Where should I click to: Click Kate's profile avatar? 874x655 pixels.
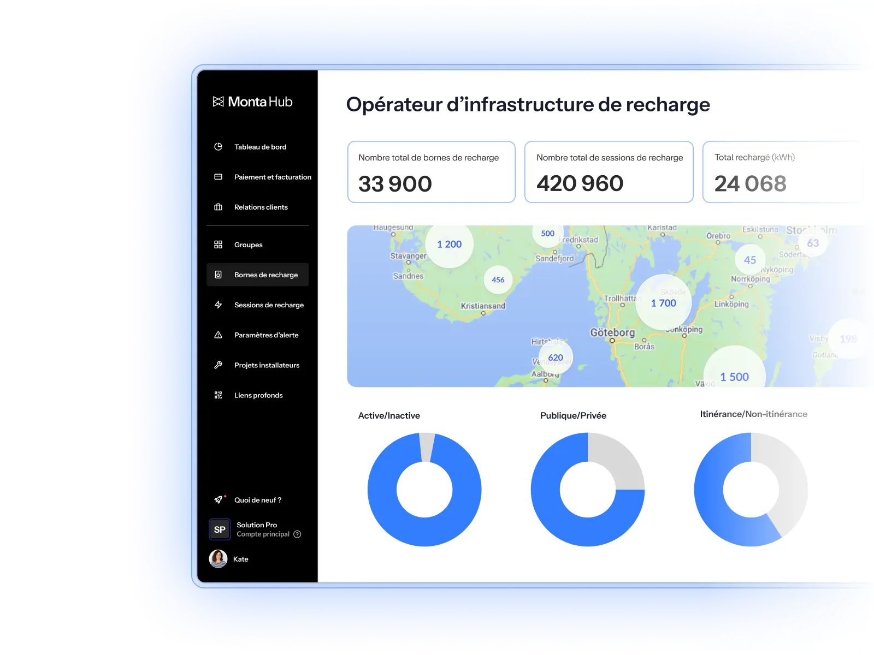(x=218, y=559)
